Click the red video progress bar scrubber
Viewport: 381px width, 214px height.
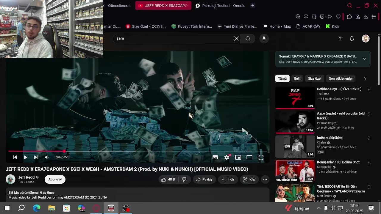64,151
